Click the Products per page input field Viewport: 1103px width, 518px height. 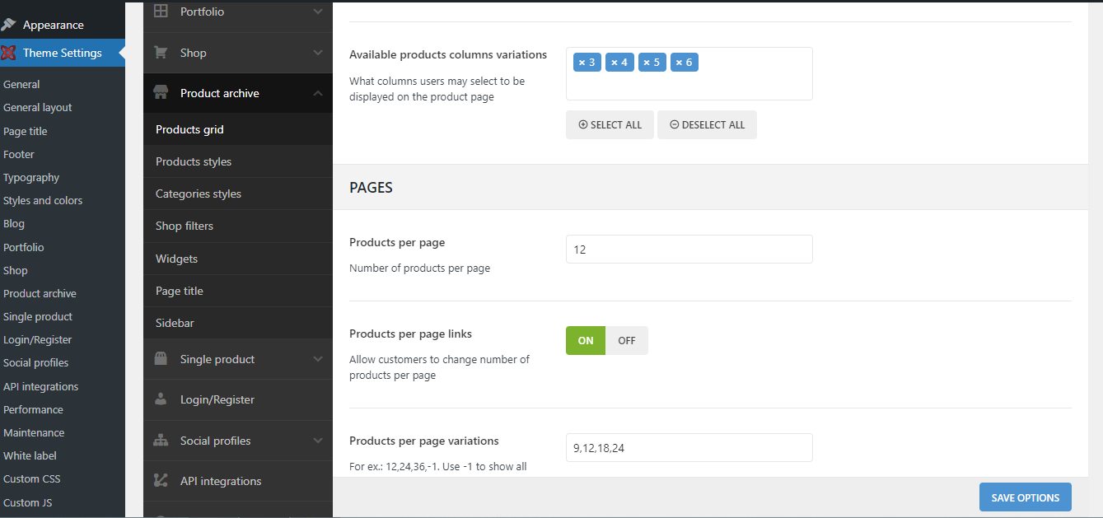point(689,250)
